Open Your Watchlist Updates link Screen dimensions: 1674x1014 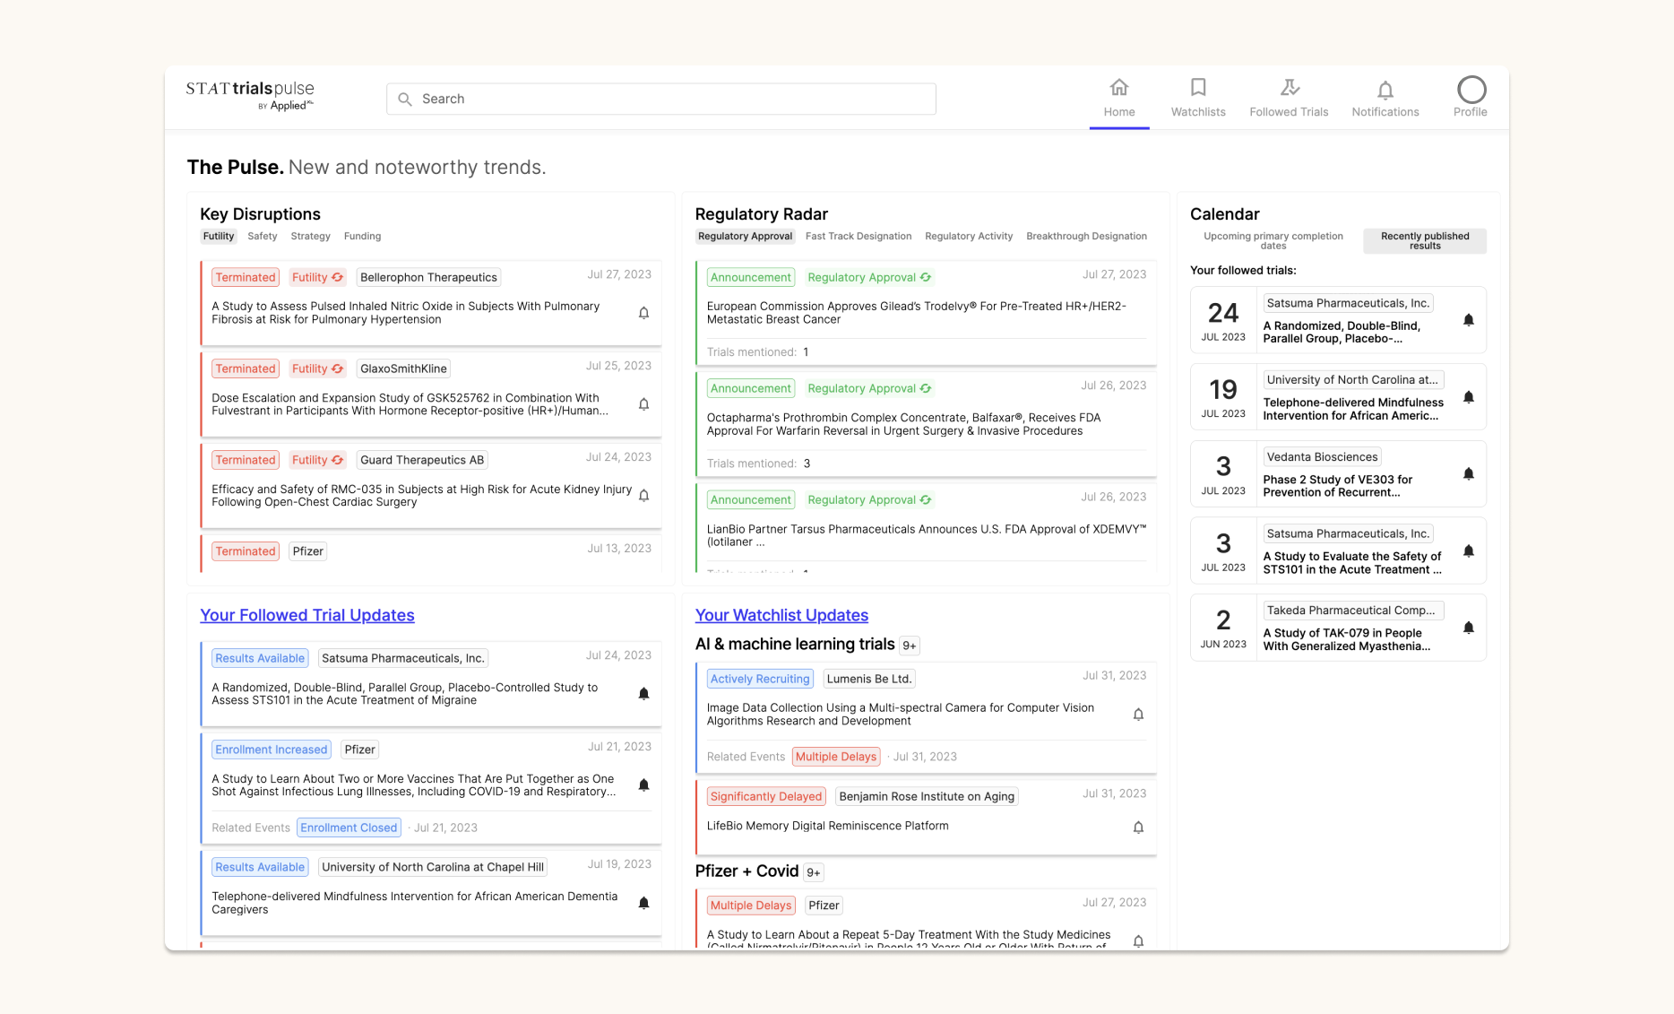pyautogui.click(x=781, y=615)
